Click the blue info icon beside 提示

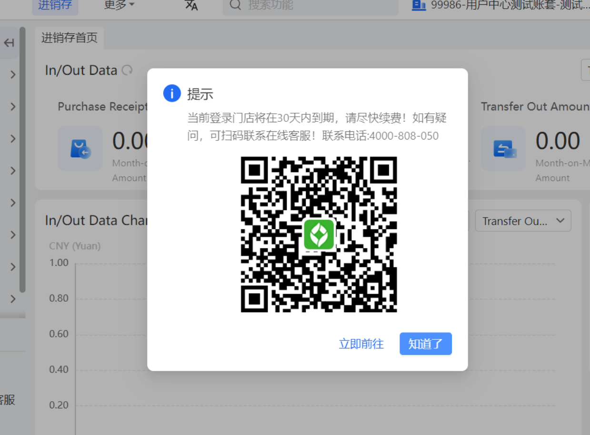(x=172, y=93)
